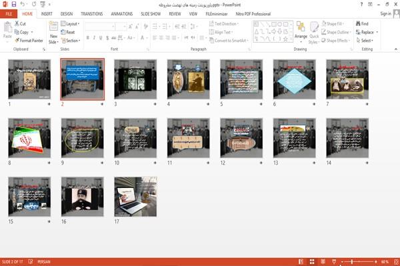Open the Arrange menu button

pyautogui.click(x=301, y=33)
